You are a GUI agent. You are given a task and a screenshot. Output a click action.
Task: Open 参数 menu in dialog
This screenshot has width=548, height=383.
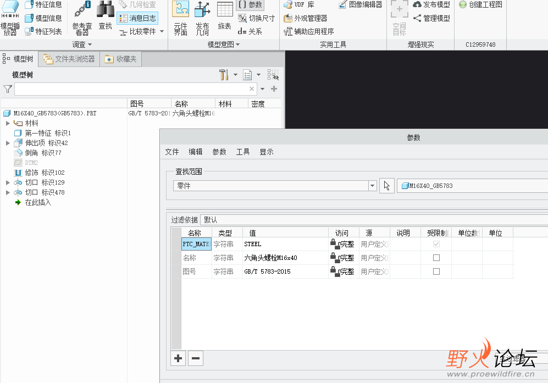(x=219, y=152)
